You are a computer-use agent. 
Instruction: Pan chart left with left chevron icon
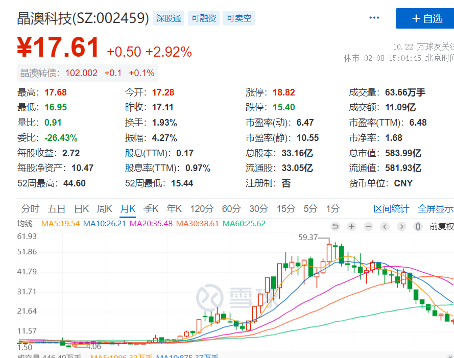pos(385,226)
